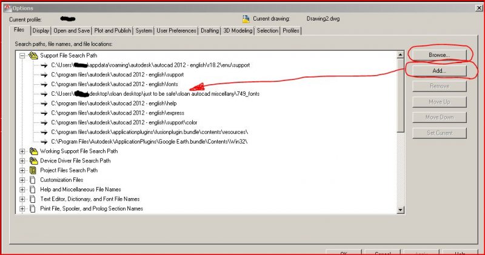Click the arrow icon beside the fusionplugin.bundle path
This screenshot has height=255, width=485.
click(x=44, y=132)
